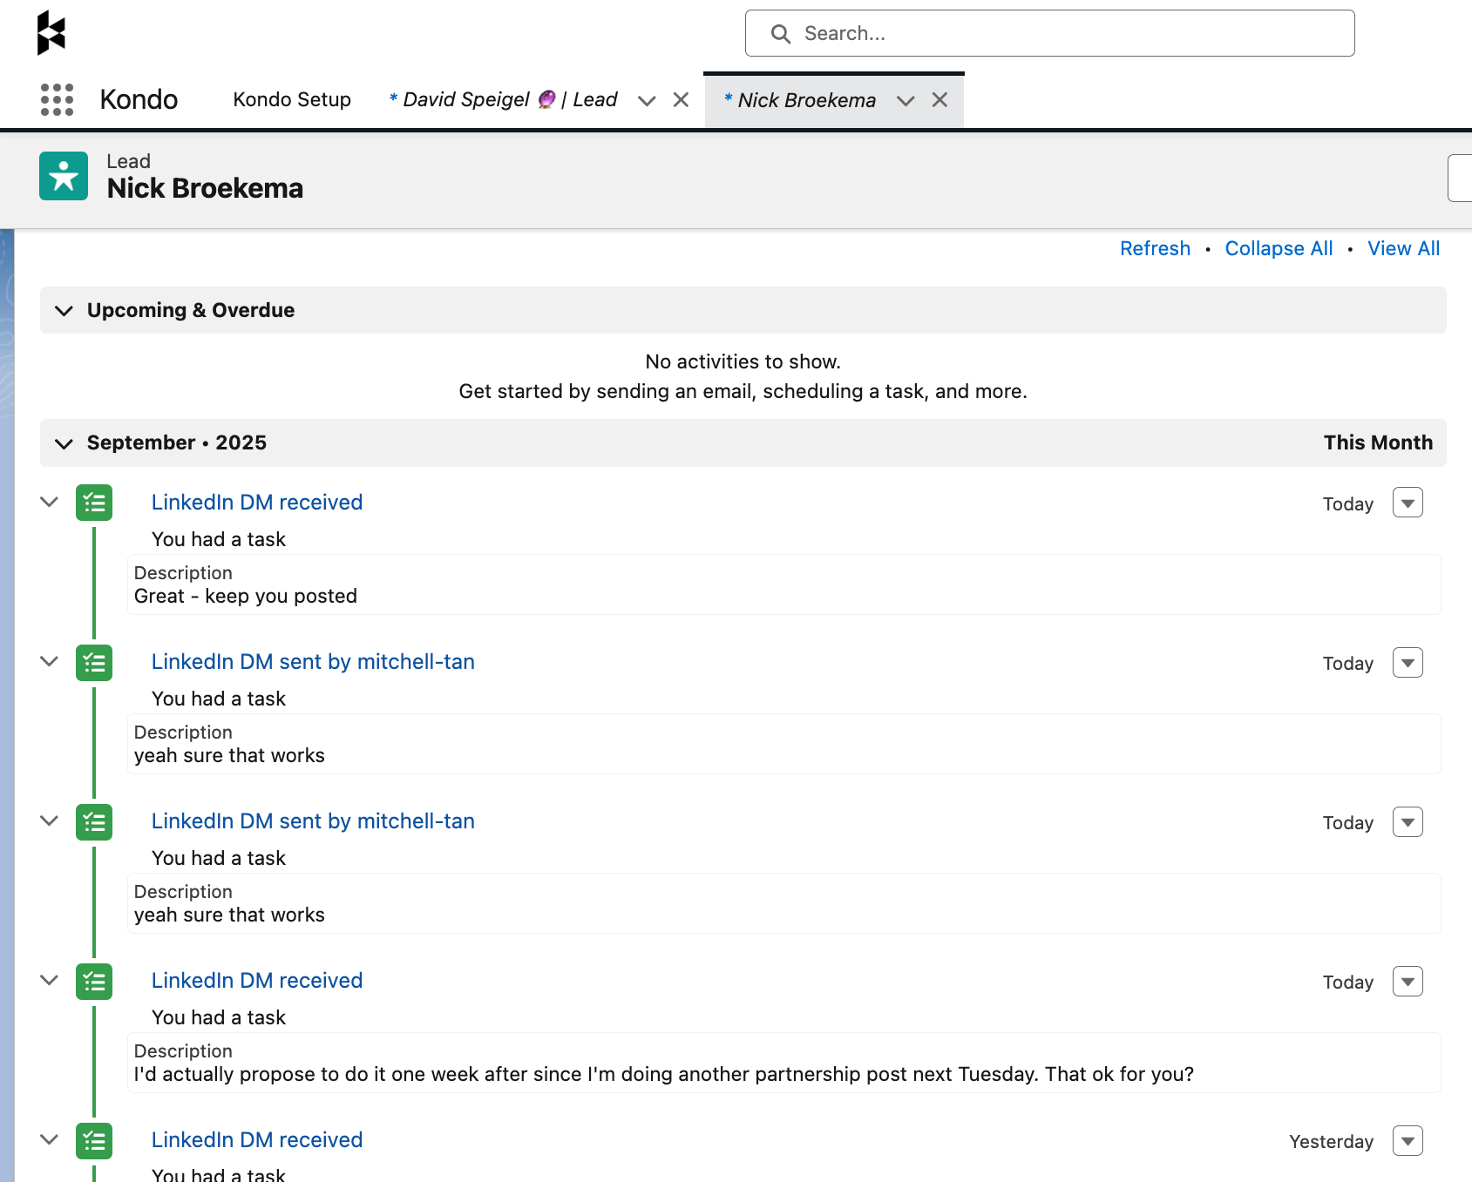Close the David Speigel Lead tab
Screen dimensions: 1472x1182
tap(682, 100)
